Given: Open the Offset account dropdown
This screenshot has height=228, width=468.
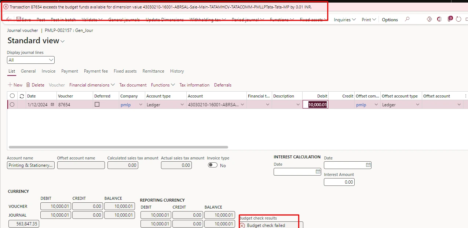Looking at the screenshot, I should coord(459,105).
